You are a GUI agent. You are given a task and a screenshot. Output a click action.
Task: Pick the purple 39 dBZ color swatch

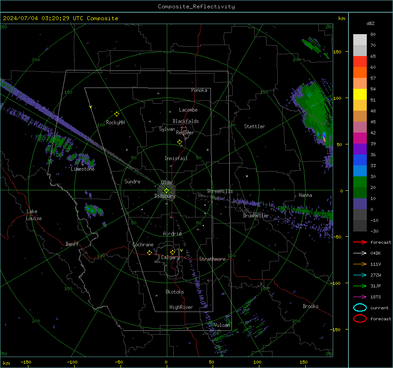[360, 149]
